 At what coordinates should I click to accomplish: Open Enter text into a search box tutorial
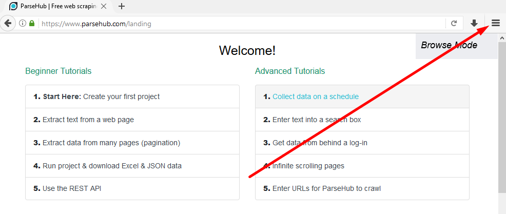362,120
